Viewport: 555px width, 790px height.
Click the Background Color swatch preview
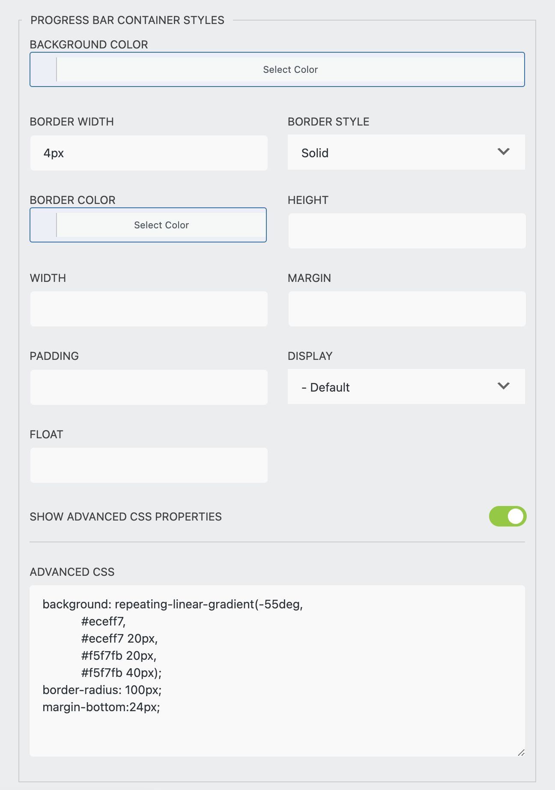pyautogui.click(x=43, y=69)
